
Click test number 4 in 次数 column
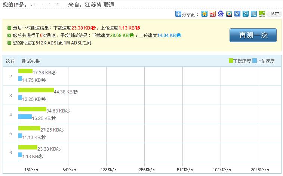click(x=10, y=115)
